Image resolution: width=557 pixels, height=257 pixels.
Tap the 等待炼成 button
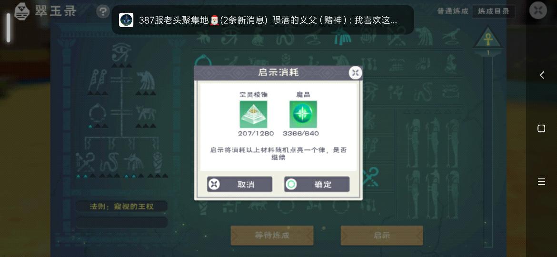coord(272,236)
